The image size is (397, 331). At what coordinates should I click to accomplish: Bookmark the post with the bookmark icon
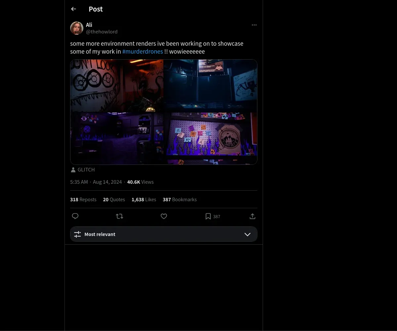208,216
